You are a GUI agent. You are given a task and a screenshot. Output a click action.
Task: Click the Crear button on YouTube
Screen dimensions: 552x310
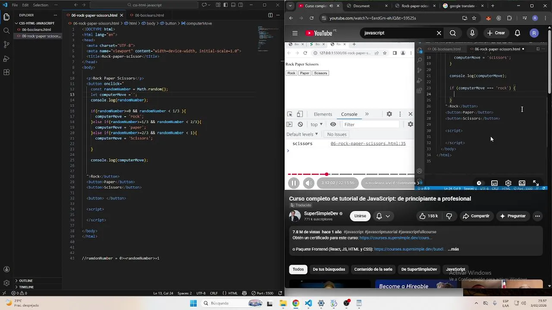click(x=496, y=33)
